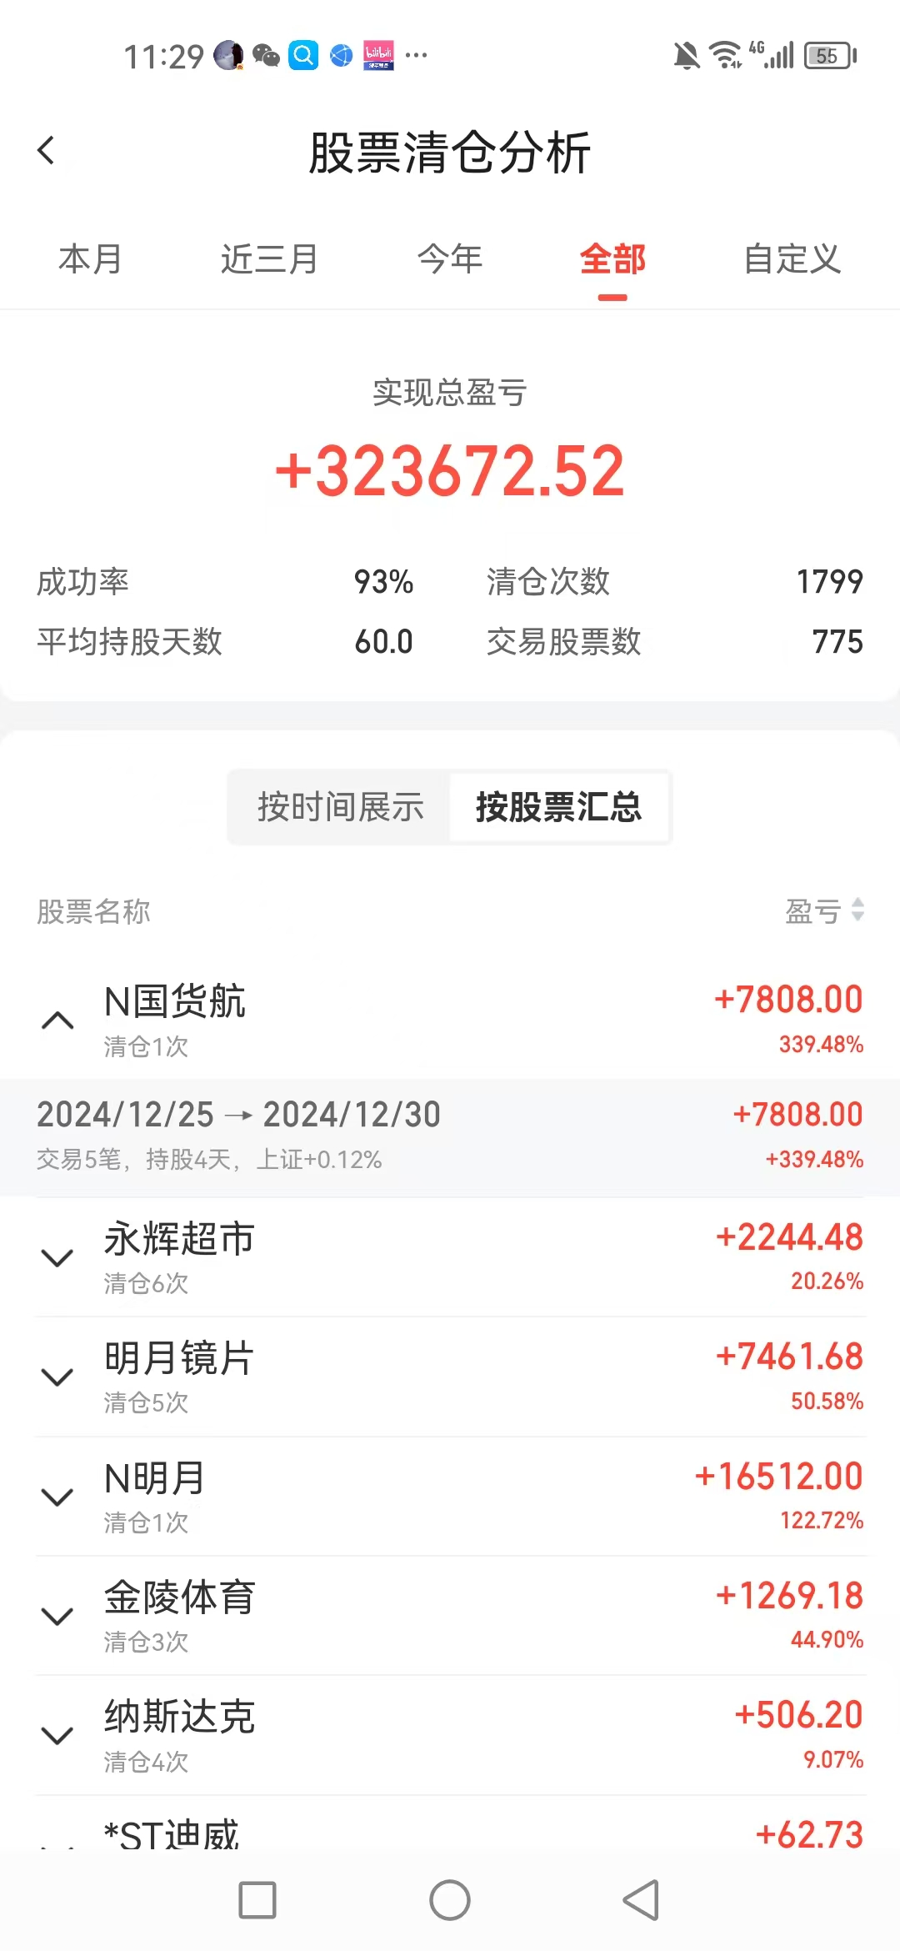Tap the battery indicator in status bar
Viewport: 900px width, 1951px height.
(x=829, y=56)
